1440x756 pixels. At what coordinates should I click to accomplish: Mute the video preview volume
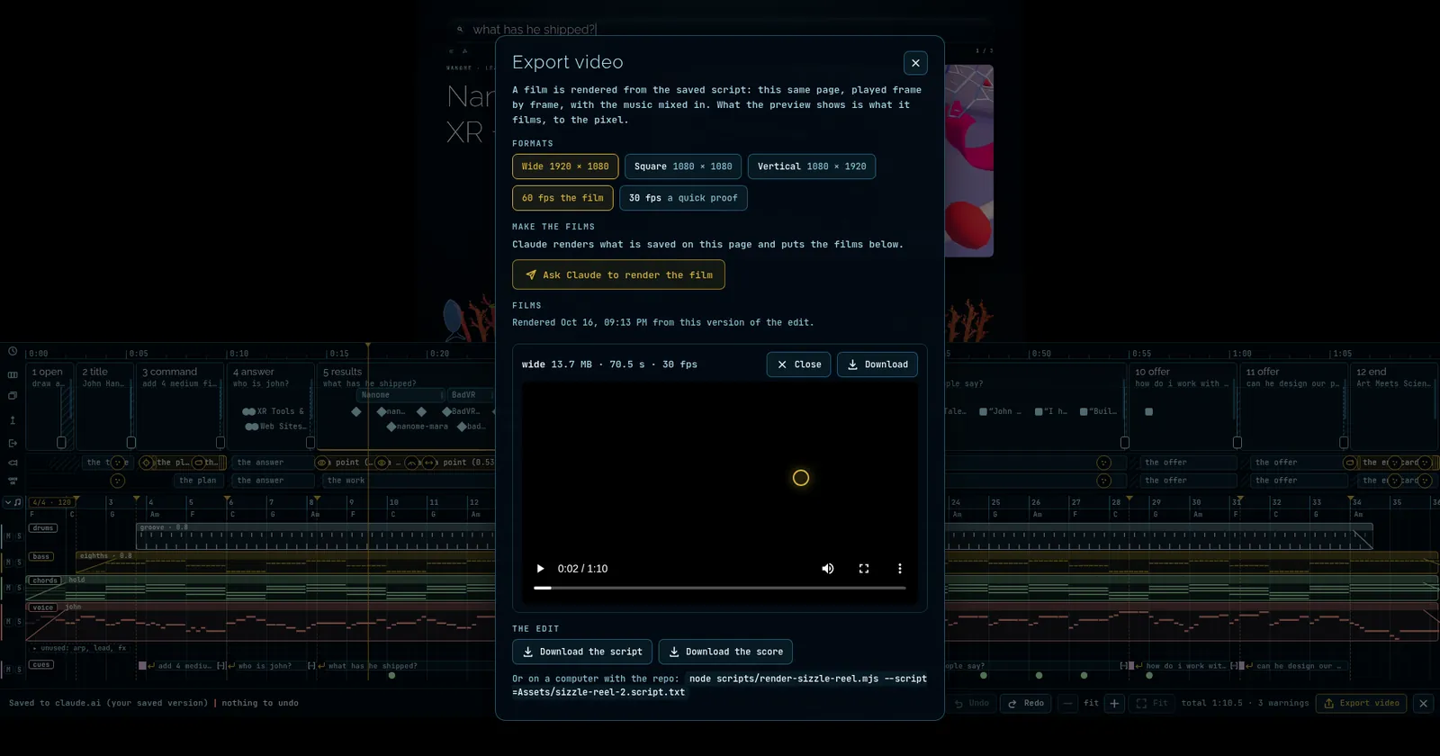tap(828, 569)
